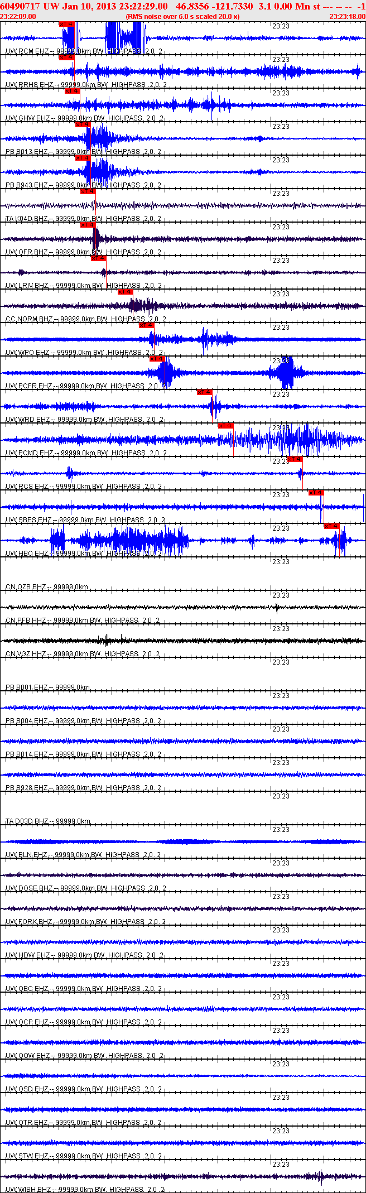366x1193 pixels.
Task: Click the end time 23:23:18.00
Action: click(347, 17)
